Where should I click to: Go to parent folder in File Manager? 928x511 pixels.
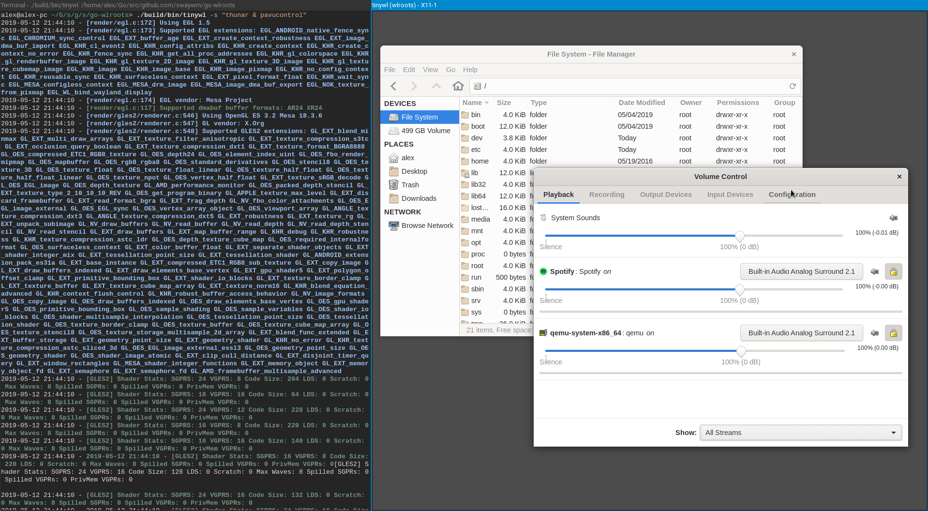(436, 86)
